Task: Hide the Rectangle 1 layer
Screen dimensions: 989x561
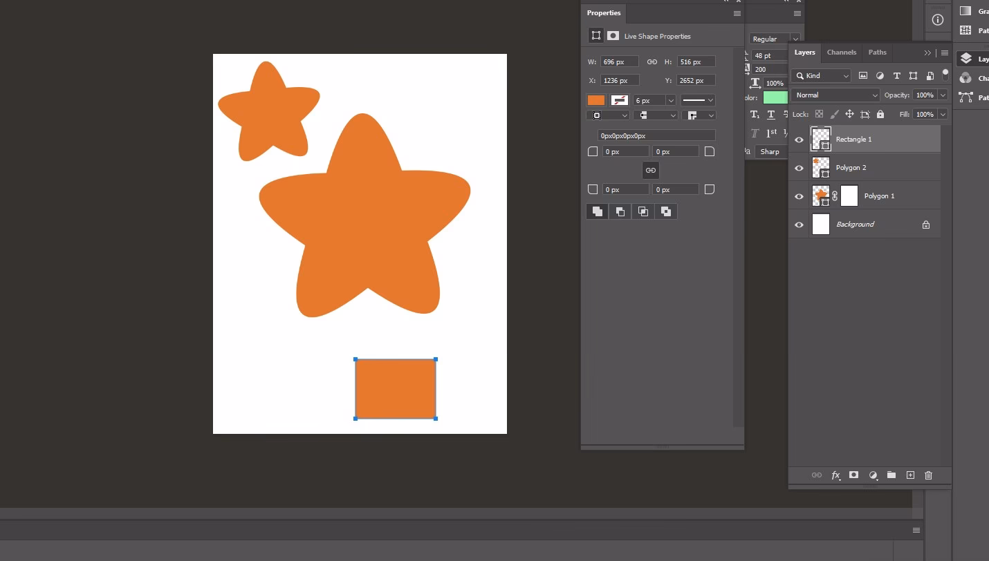Action: (x=799, y=140)
